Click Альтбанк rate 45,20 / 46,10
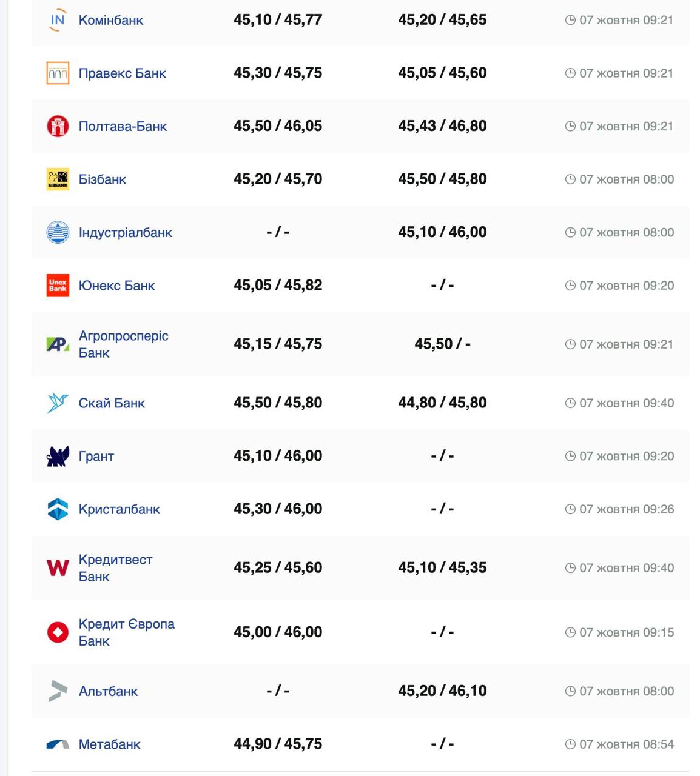700x776 pixels. (442, 691)
